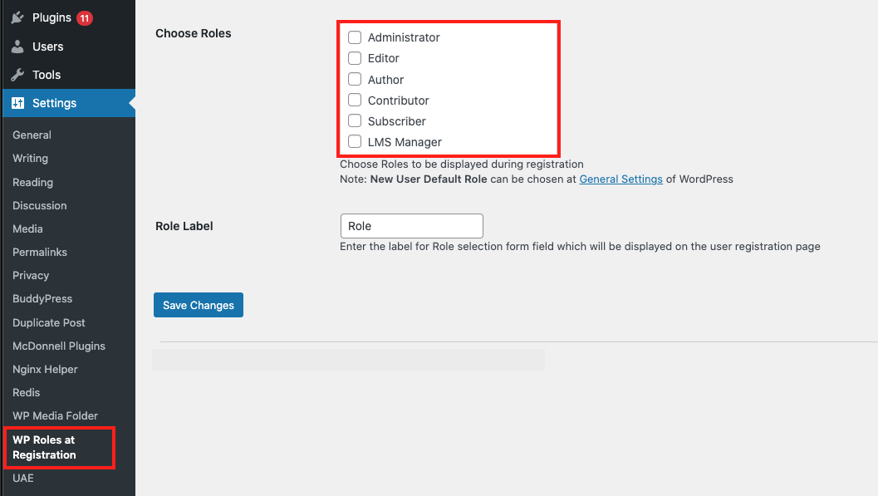Click the Save Changes button

click(199, 305)
